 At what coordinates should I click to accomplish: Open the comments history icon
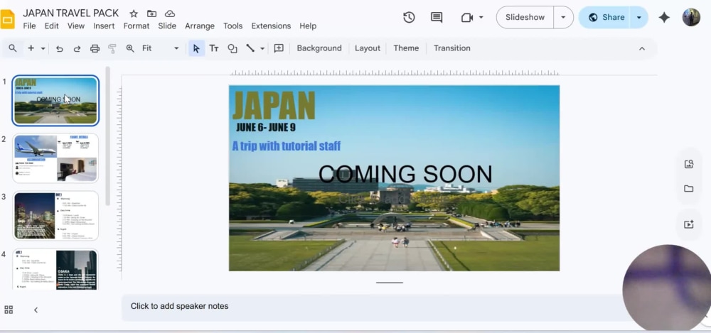(x=437, y=17)
